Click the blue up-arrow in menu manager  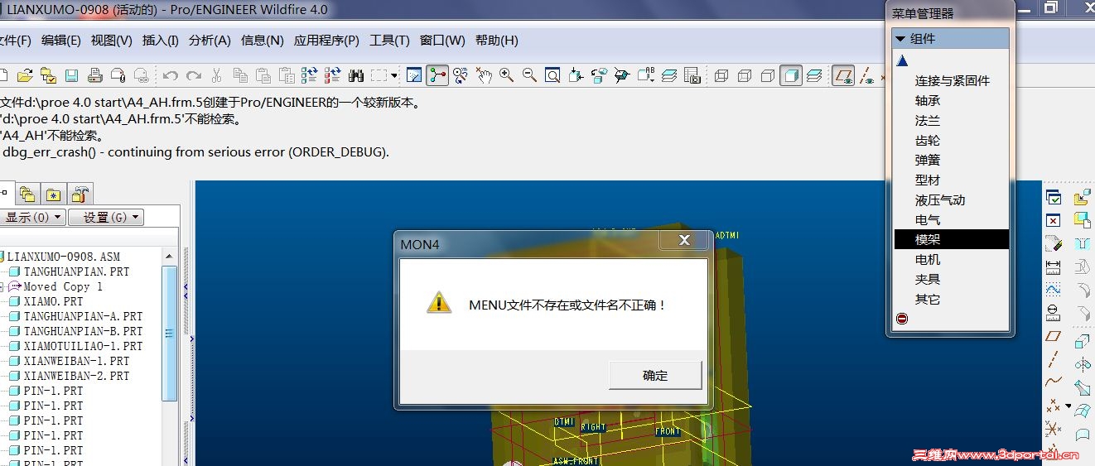pyautogui.click(x=902, y=60)
